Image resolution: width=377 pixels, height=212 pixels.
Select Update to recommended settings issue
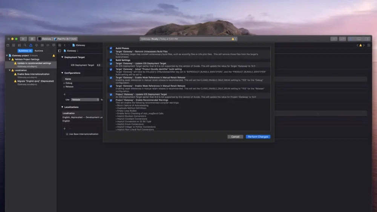(x=31, y=65)
